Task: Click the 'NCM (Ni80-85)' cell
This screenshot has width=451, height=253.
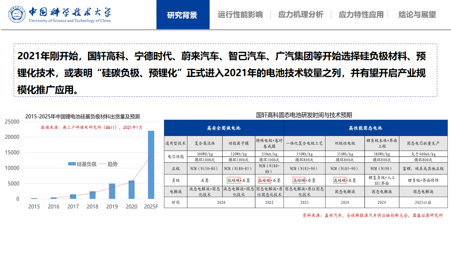Action: (239, 169)
